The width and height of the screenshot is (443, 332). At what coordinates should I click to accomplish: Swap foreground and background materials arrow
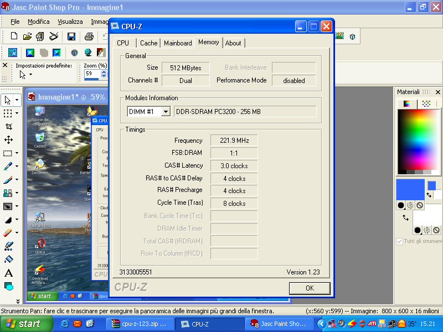[406, 217]
